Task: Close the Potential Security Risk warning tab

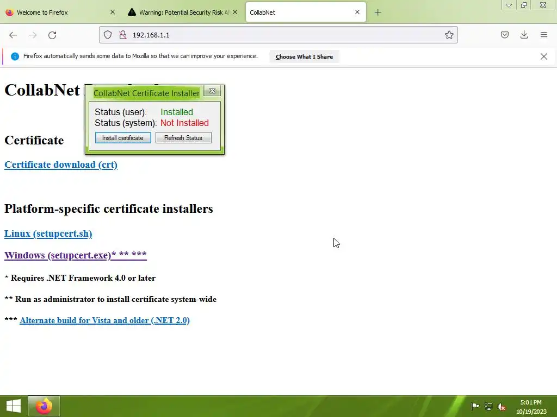Action: tap(235, 12)
